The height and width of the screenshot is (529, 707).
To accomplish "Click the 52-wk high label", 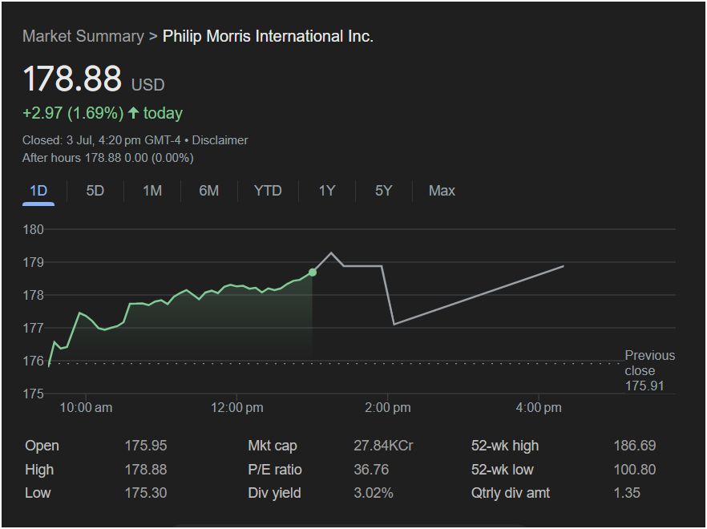I will click(x=505, y=446).
